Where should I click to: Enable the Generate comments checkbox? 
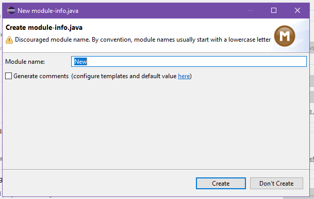point(8,76)
